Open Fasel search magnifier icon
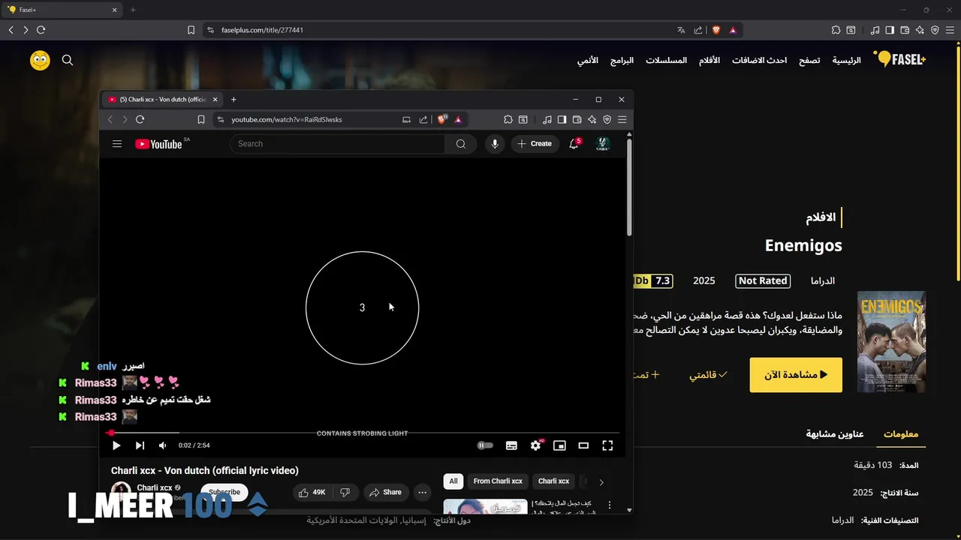Image resolution: width=961 pixels, height=540 pixels. (68, 60)
